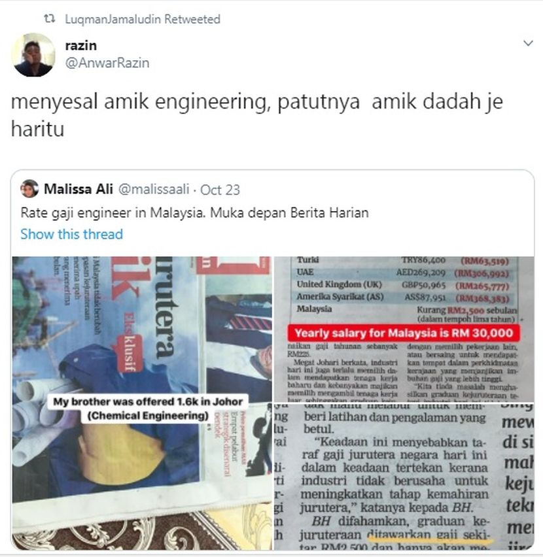543x557 pixels.
Task: Open razin's profile picture
Action: tap(34, 55)
